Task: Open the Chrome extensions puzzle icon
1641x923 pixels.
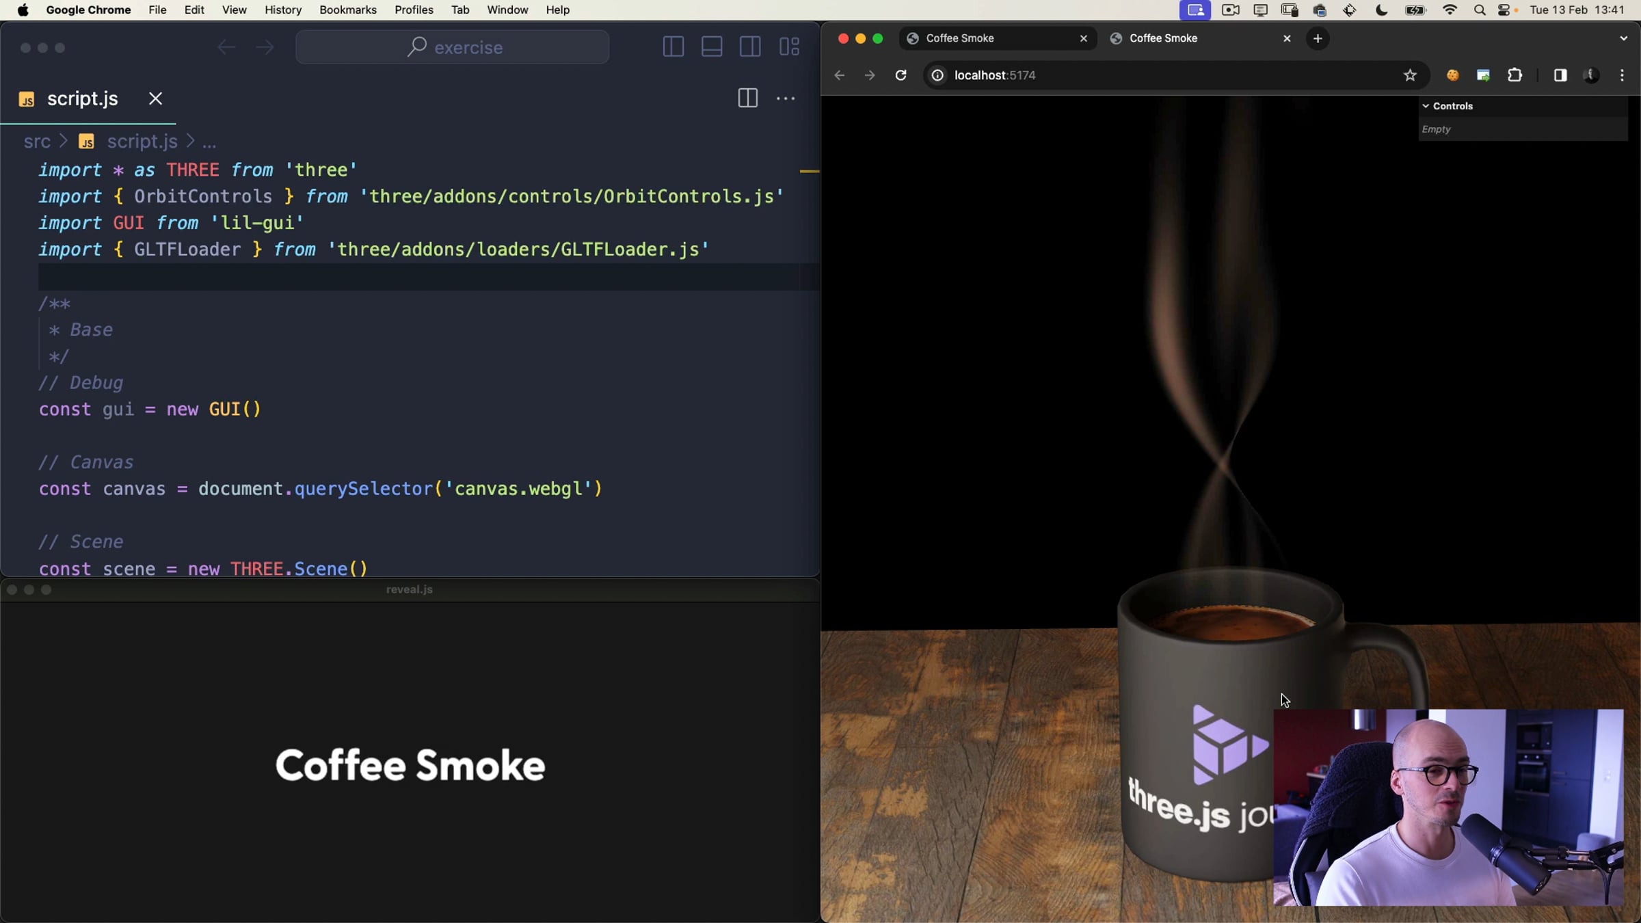Action: click(1515, 75)
